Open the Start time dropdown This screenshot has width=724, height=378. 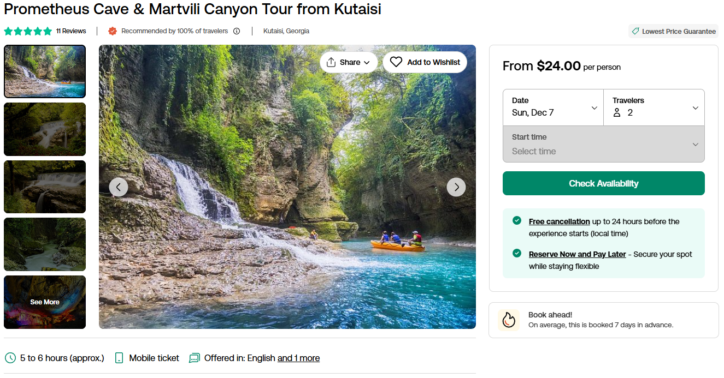click(x=603, y=144)
